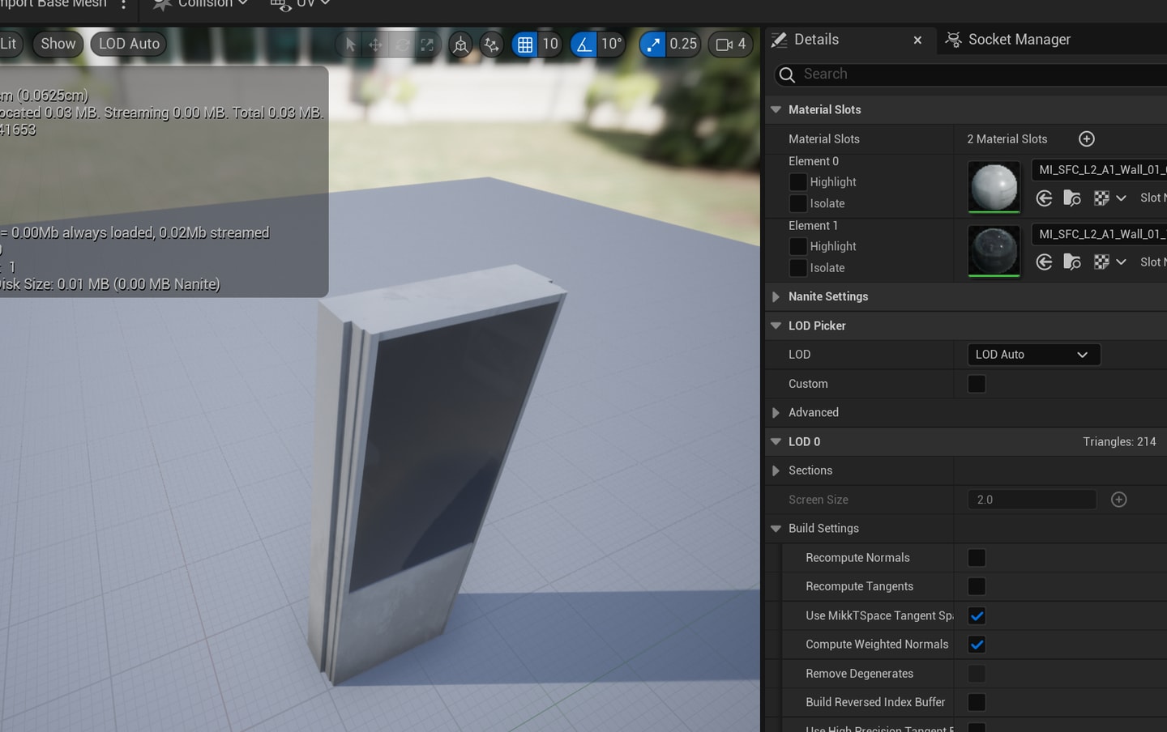1167x732 pixels.
Task: Close the Details tab
Action: pyautogui.click(x=917, y=40)
